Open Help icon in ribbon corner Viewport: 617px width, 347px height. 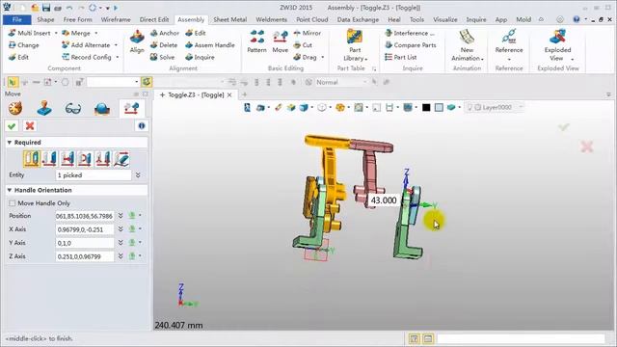click(x=577, y=19)
